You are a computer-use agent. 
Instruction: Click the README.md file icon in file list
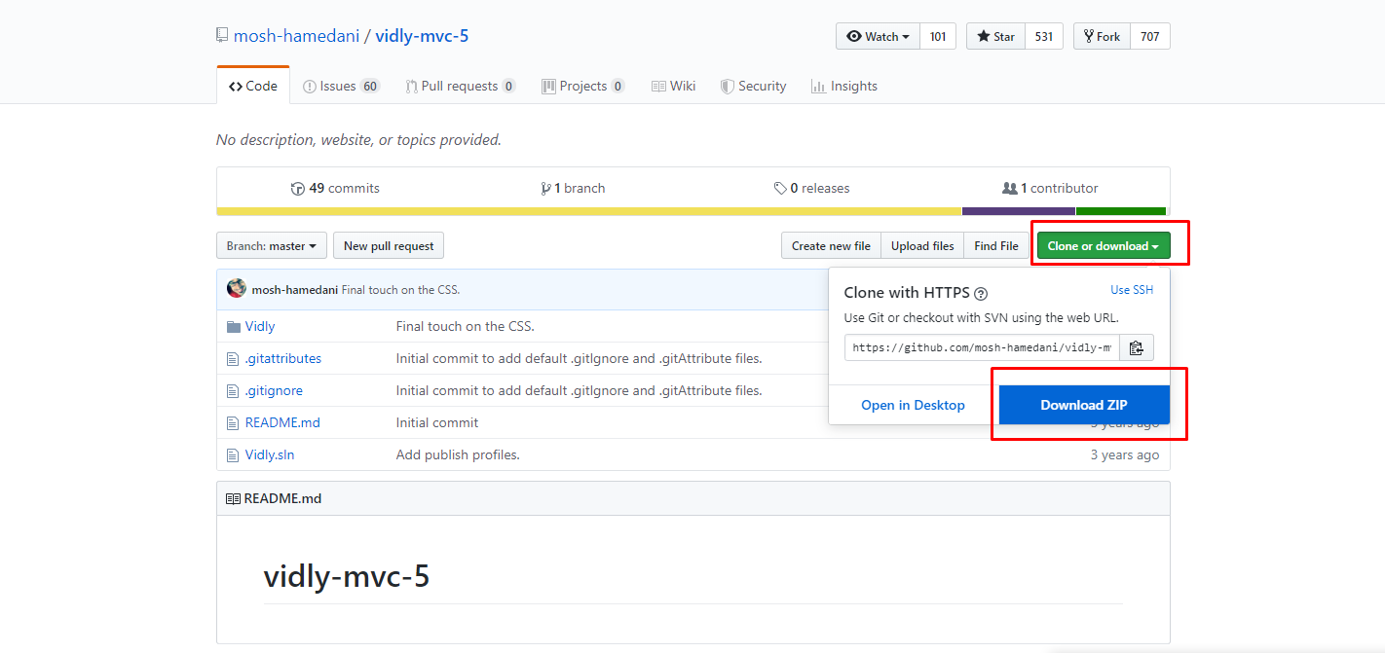coord(233,423)
